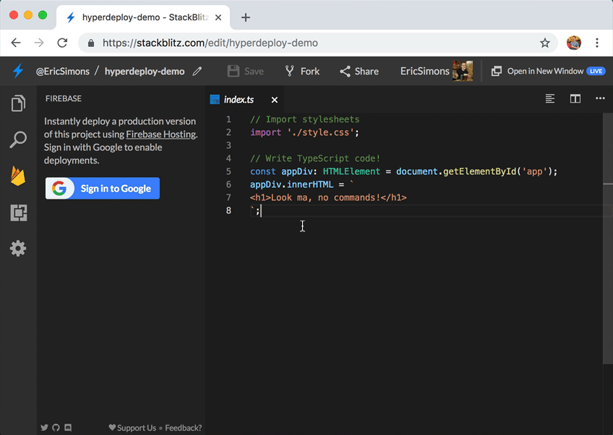Select the index.ts editor tab
613x435 pixels.
coord(239,100)
